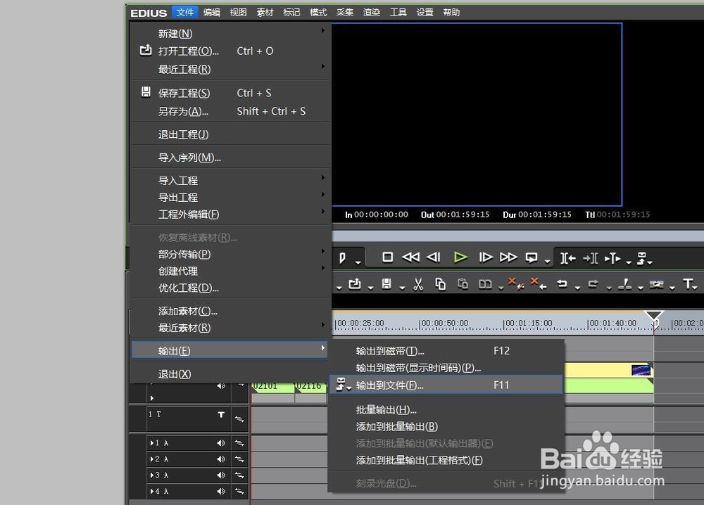704x505 pixels.
Task: Click timeline ruler at 00:00:50:00
Action: point(444,324)
